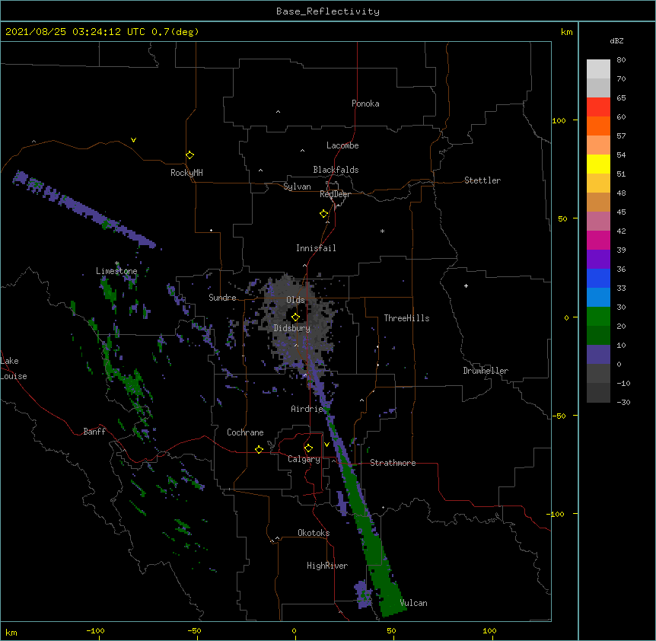Click the Ponoka city label

(x=365, y=104)
